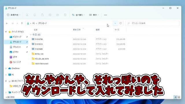Open the recent locations chevron
This screenshot has width=185, height=104.
click(x=17, y=23)
